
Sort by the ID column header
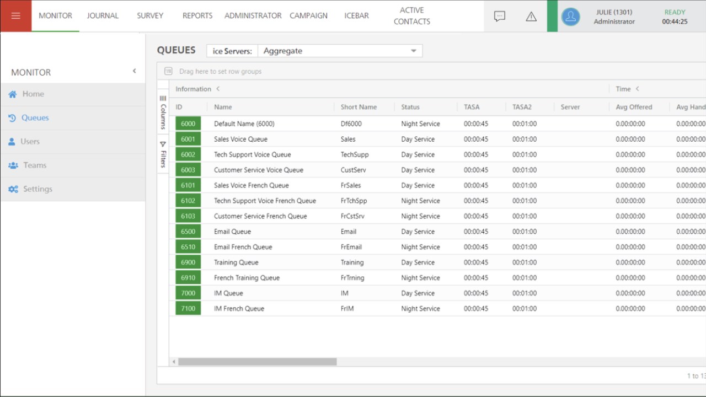[x=179, y=107]
